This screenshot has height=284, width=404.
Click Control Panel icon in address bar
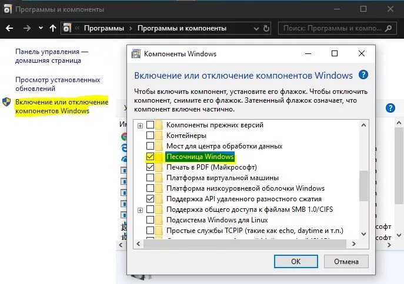click(67, 28)
